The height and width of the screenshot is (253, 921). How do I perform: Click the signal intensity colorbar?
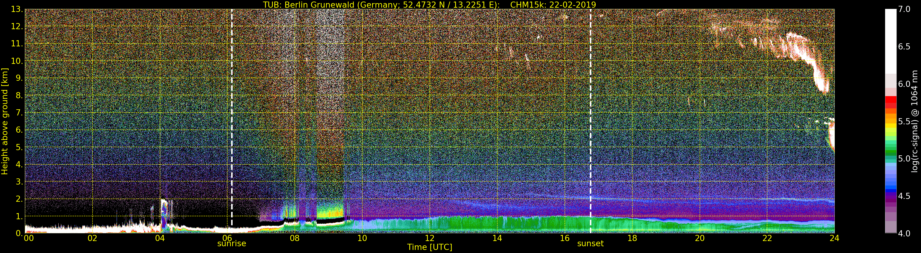891,121
